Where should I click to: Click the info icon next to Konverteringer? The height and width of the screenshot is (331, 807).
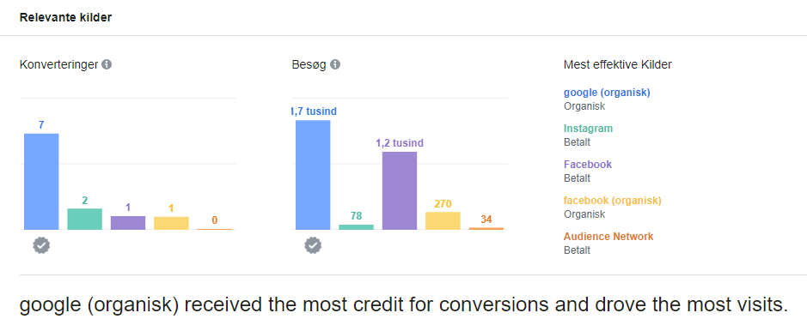pyautogui.click(x=107, y=64)
